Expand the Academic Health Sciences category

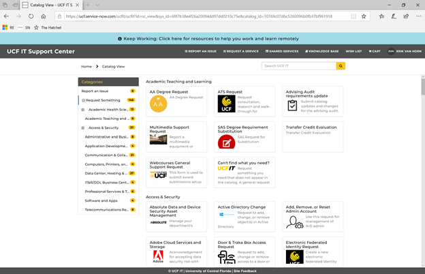click(83, 110)
